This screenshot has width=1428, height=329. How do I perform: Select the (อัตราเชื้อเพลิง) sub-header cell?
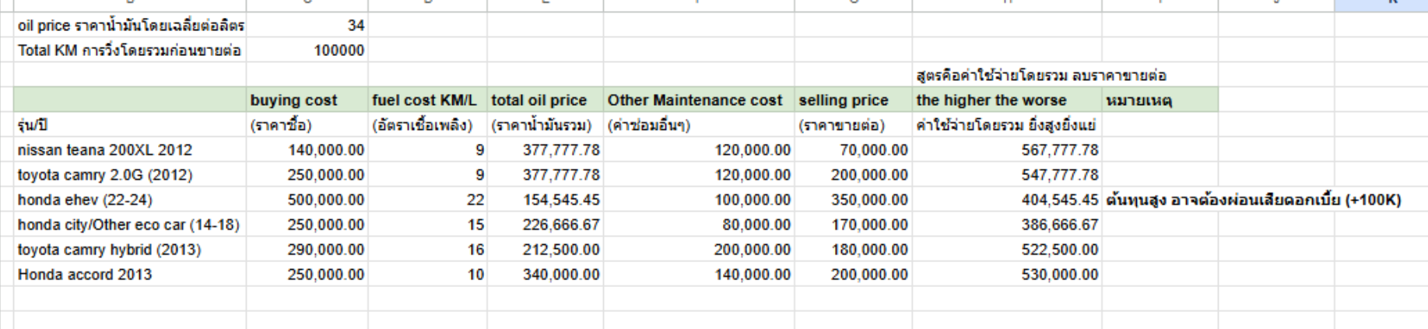tap(428, 125)
